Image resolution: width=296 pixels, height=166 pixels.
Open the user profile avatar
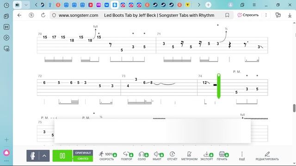pyautogui.click(x=230, y=5)
